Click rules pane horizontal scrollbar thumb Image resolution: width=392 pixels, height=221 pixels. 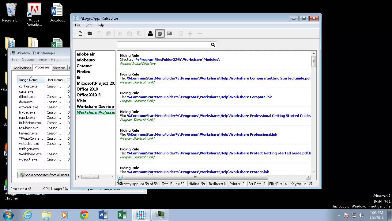coord(195,177)
